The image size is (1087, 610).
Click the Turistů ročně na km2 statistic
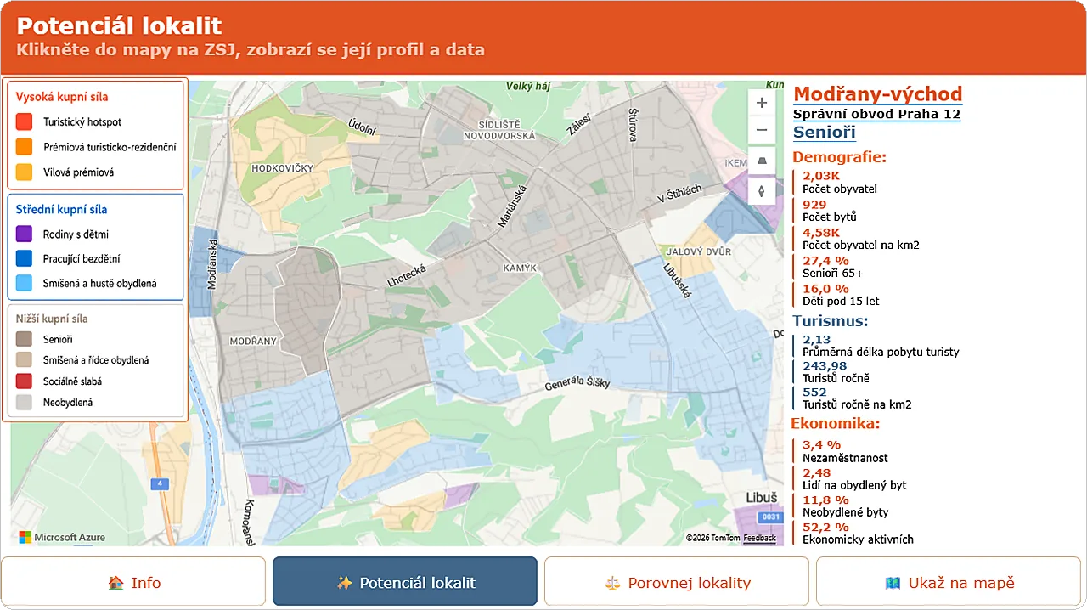[x=857, y=398]
